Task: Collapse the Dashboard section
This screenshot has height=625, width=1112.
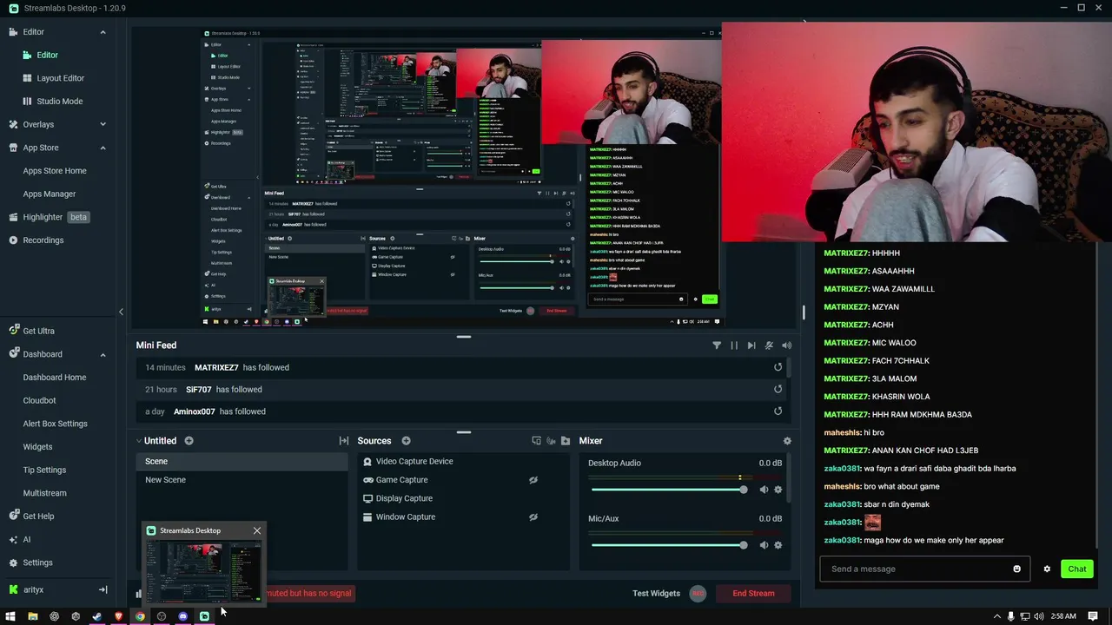Action: [103, 354]
